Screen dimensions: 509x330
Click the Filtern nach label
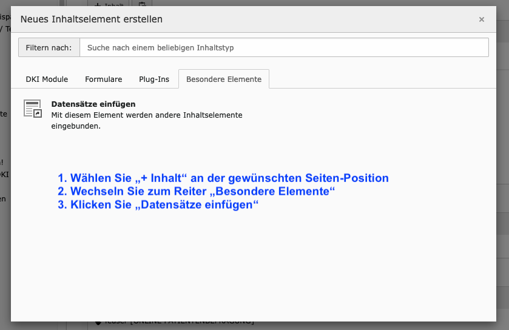pyautogui.click(x=49, y=47)
